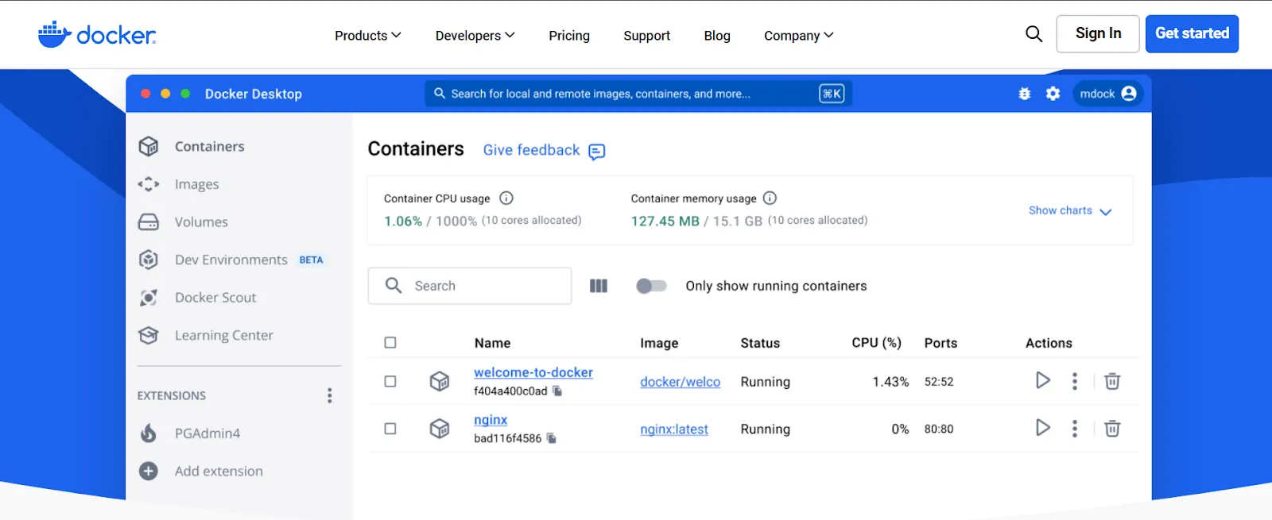Screen dimensions: 1272x520
Task: Open the bug report icon in Docker Desktop
Action: coord(1025,94)
